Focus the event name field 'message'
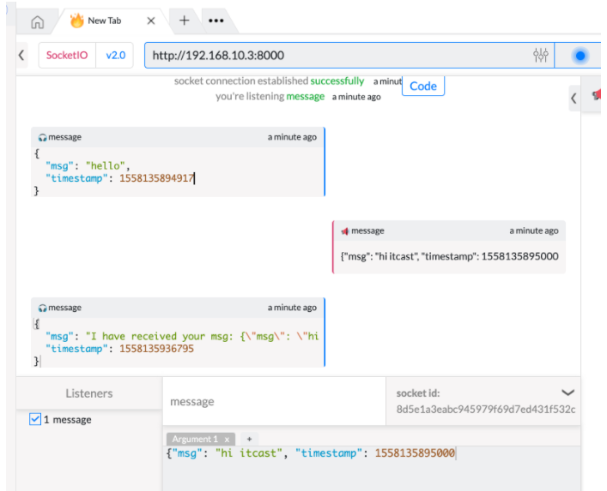Screen dimensions: 607x491 pyautogui.click(x=274, y=401)
